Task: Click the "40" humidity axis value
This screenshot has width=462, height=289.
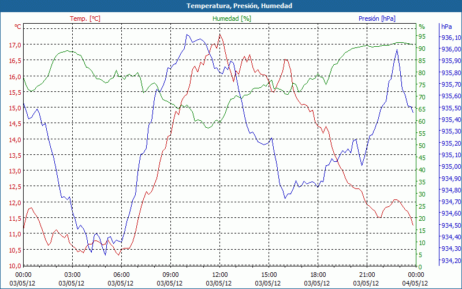Action: click(x=422, y=170)
